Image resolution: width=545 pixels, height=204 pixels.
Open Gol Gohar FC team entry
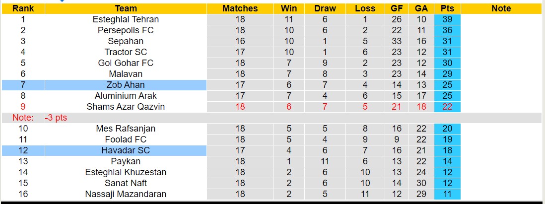click(x=126, y=63)
